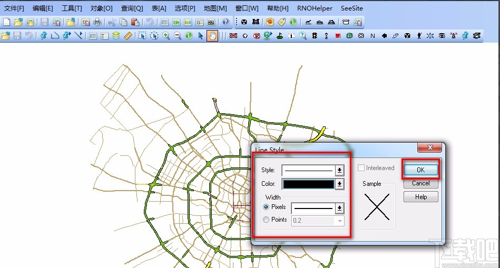Open the 对象[O] menu
Image resolution: width=500 pixels, height=268 pixels.
101,8
